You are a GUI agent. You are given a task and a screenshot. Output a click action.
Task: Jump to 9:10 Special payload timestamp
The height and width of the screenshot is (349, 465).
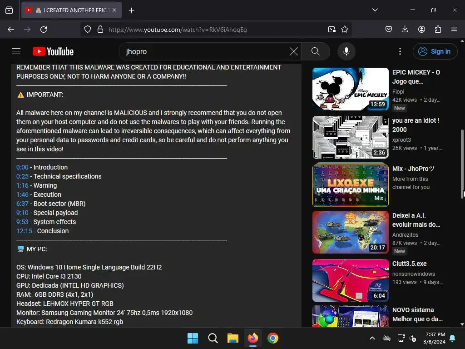pyautogui.click(x=22, y=213)
